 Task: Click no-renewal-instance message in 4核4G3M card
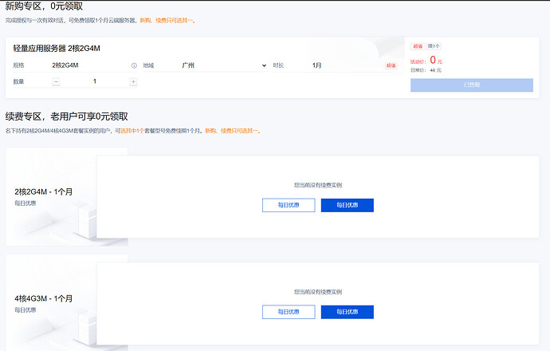pyautogui.click(x=318, y=292)
